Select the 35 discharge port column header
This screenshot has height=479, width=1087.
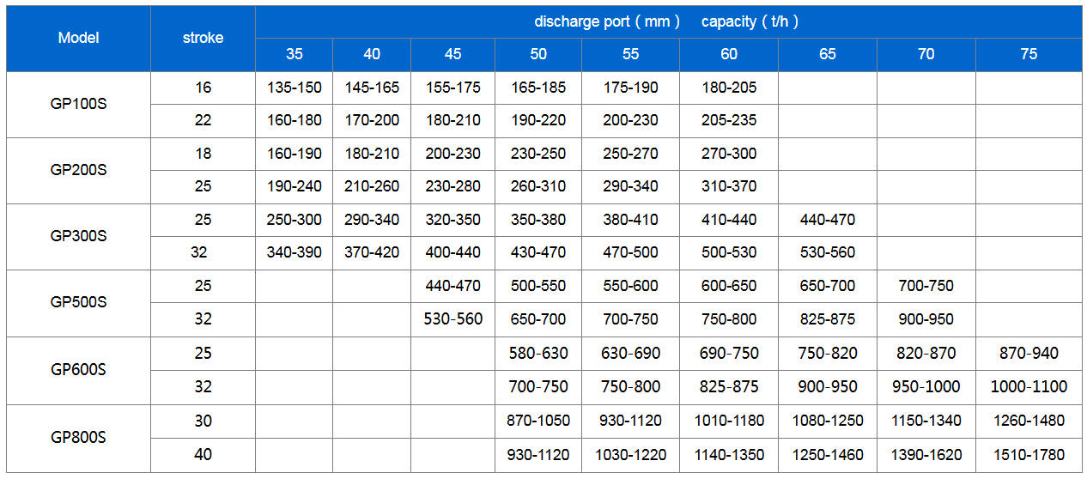(x=294, y=54)
